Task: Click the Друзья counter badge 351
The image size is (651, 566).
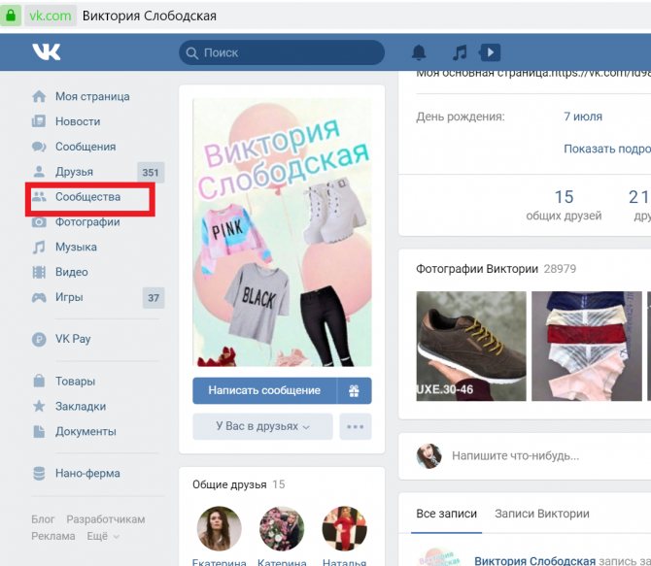Action: click(x=151, y=172)
